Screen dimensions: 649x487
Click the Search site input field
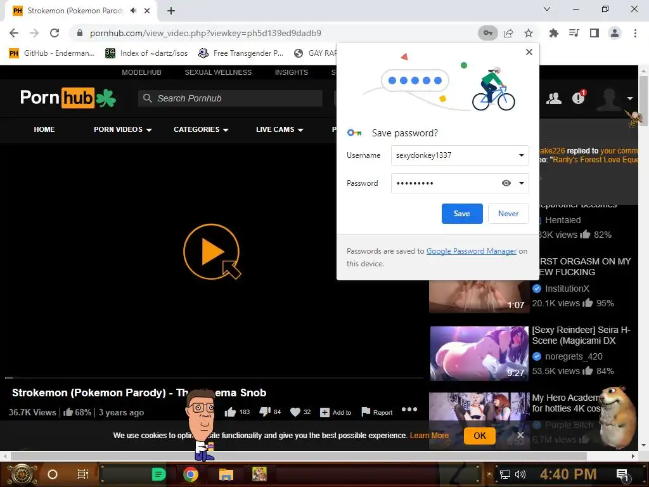click(x=230, y=98)
